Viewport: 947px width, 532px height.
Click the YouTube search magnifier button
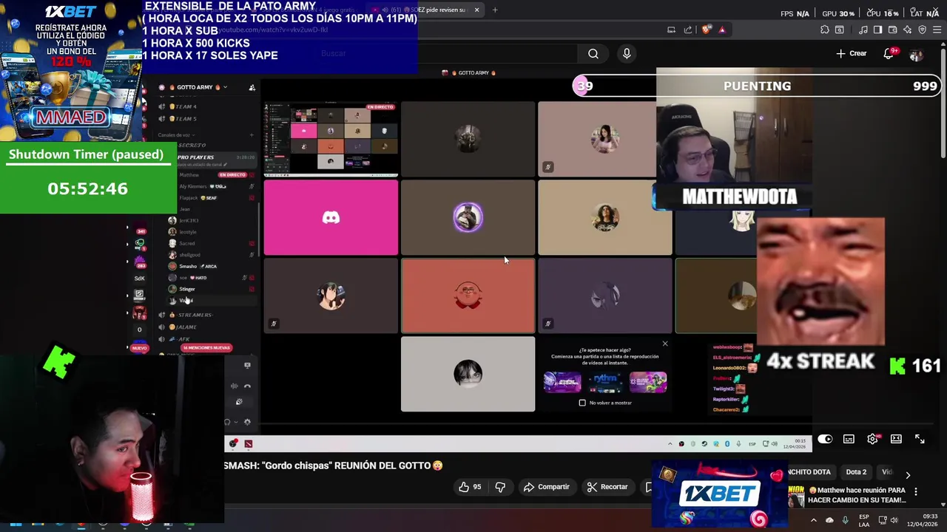click(x=593, y=53)
